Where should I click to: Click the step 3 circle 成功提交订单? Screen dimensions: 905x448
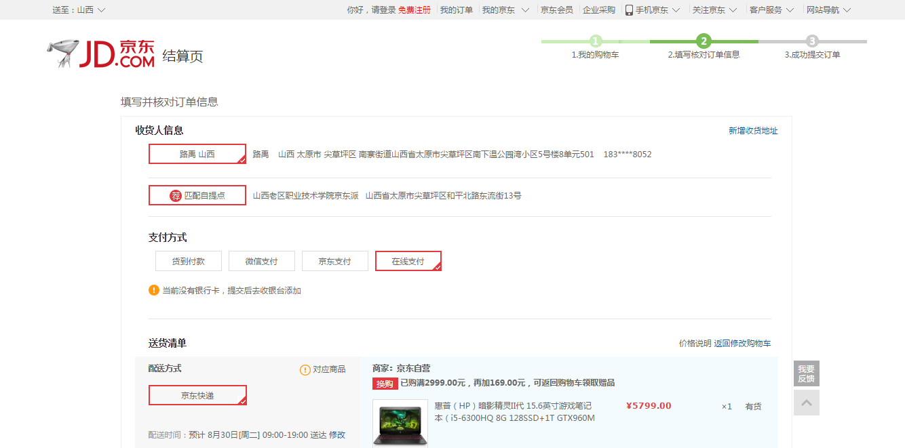(812, 41)
